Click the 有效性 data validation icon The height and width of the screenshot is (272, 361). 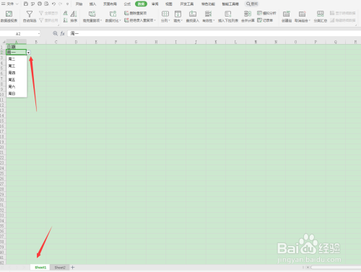pos(208,14)
